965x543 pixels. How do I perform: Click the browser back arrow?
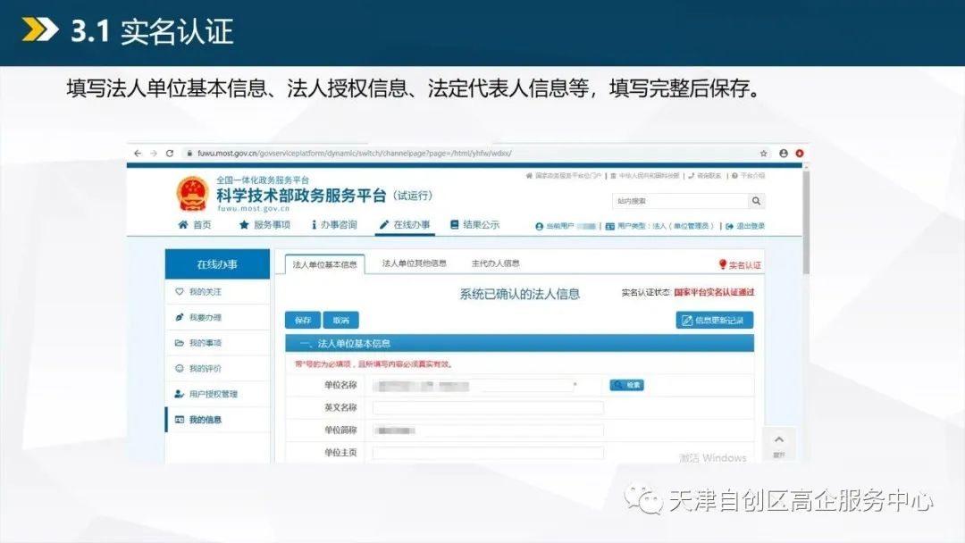coord(138,153)
